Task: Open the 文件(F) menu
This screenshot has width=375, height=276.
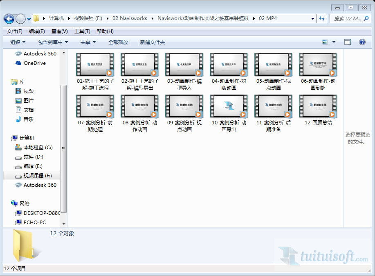Action: 15,31
